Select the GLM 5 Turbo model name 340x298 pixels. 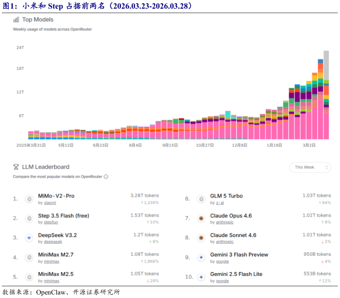pos(226,196)
